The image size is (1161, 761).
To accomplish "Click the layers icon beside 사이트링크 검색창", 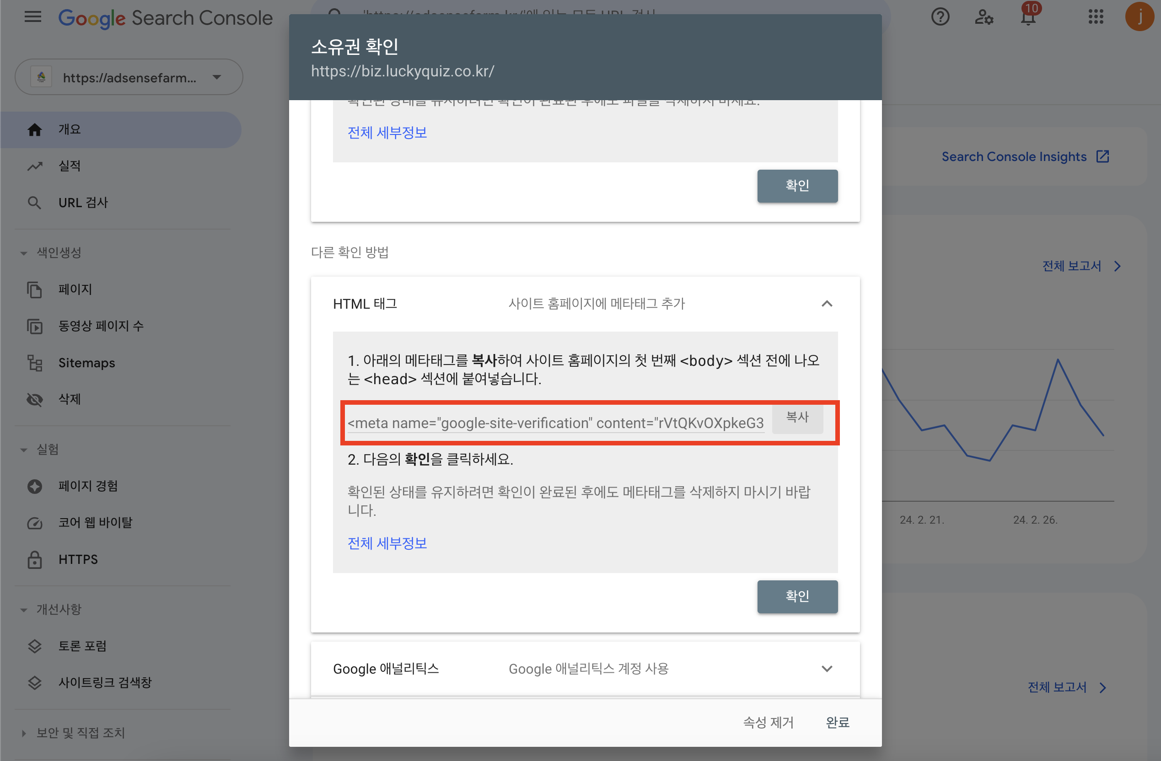I will click(x=35, y=683).
